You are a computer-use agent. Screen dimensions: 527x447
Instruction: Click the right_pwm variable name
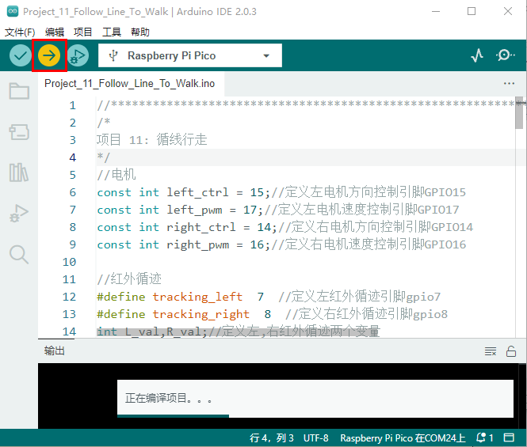(197, 245)
